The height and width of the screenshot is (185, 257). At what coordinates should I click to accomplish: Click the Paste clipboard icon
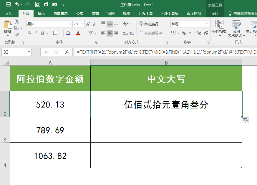coord(8,24)
